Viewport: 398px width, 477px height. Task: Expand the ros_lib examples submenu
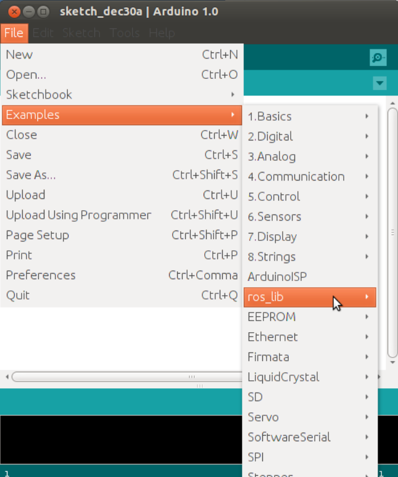[309, 297]
